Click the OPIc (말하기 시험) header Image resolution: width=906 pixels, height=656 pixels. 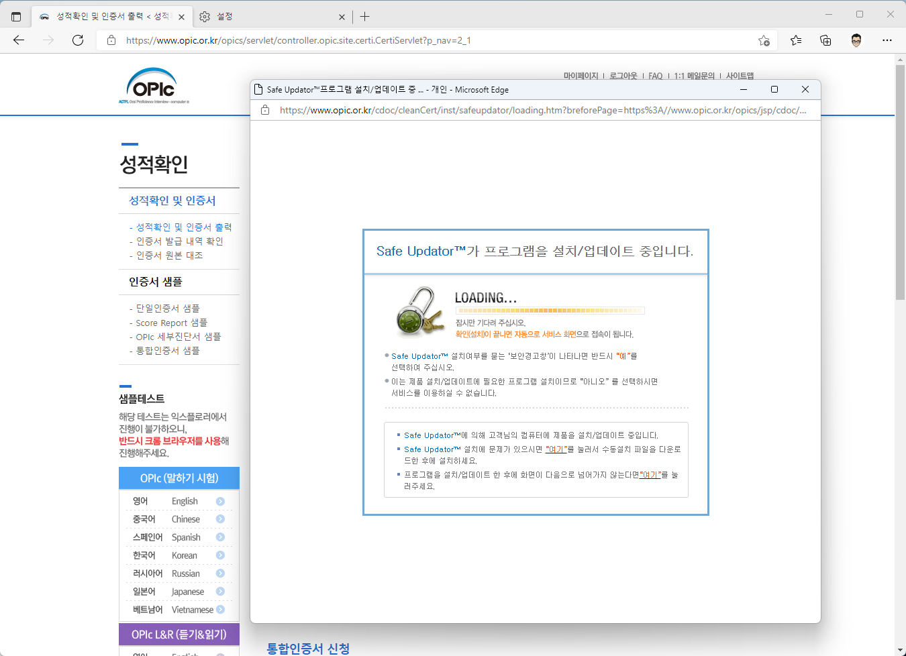(179, 478)
